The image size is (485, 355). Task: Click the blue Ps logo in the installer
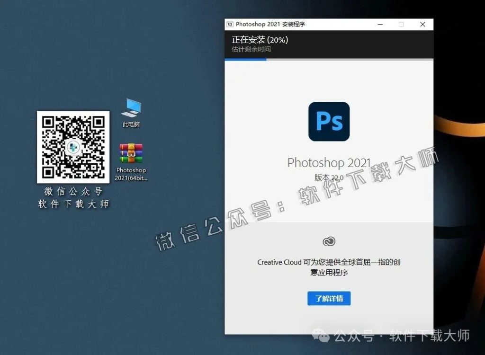pos(329,122)
